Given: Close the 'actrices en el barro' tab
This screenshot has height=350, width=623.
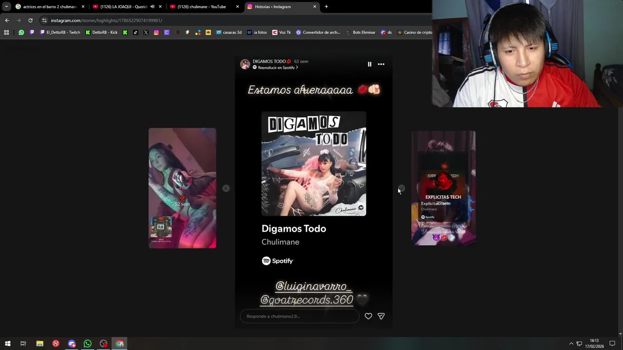Looking at the screenshot, I should 83,7.
